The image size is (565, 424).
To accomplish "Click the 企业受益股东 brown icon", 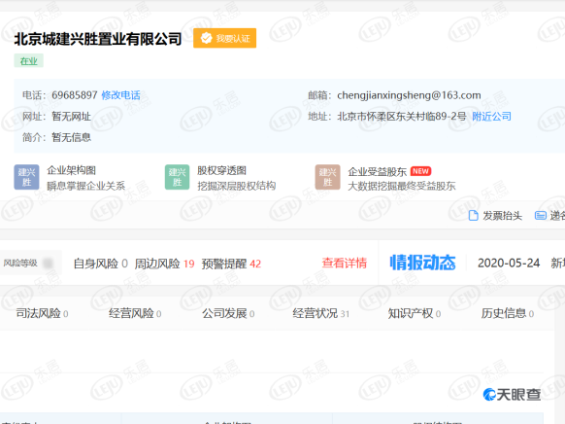I will coord(327,177).
